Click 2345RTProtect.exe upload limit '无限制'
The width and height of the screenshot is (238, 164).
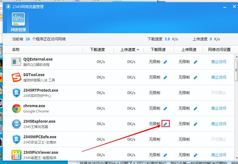184,93
